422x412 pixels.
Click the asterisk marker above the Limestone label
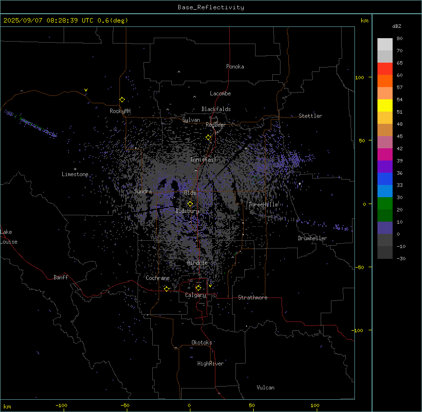[75, 169]
